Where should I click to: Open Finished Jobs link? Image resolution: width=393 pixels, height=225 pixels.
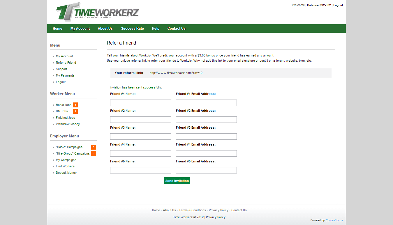(x=66, y=118)
